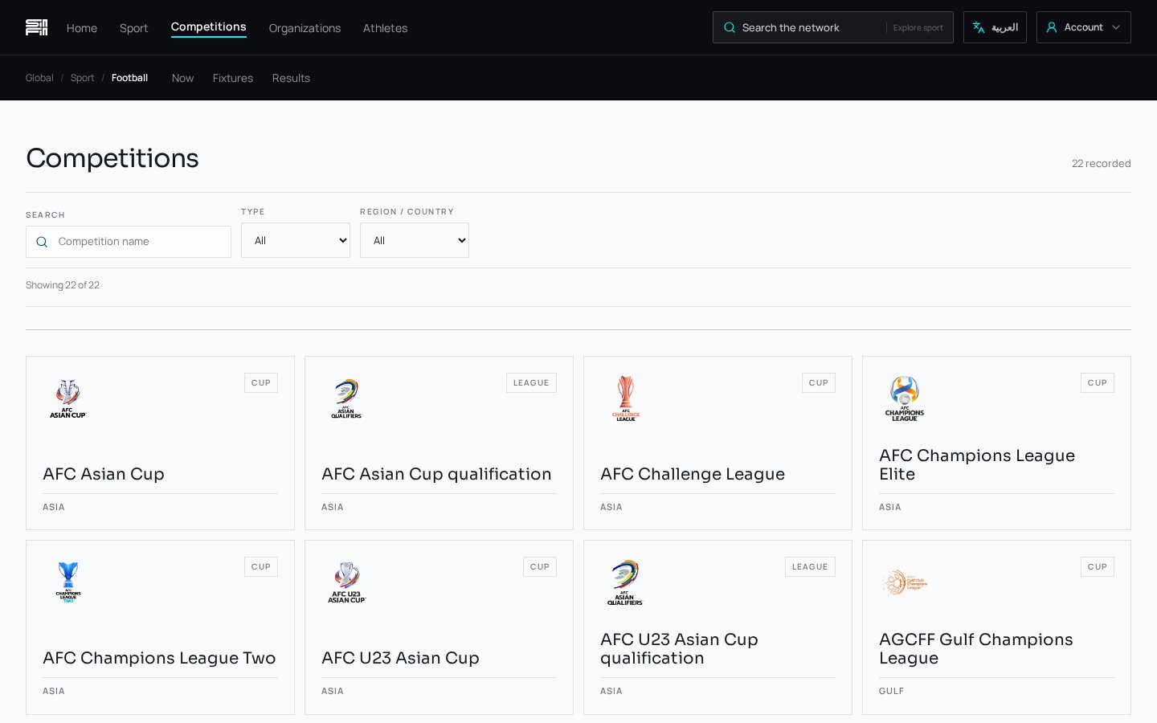Viewport: 1157px width, 723px height.
Task: Open the AFC Champions League Elite logo
Action: (x=905, y=398)
